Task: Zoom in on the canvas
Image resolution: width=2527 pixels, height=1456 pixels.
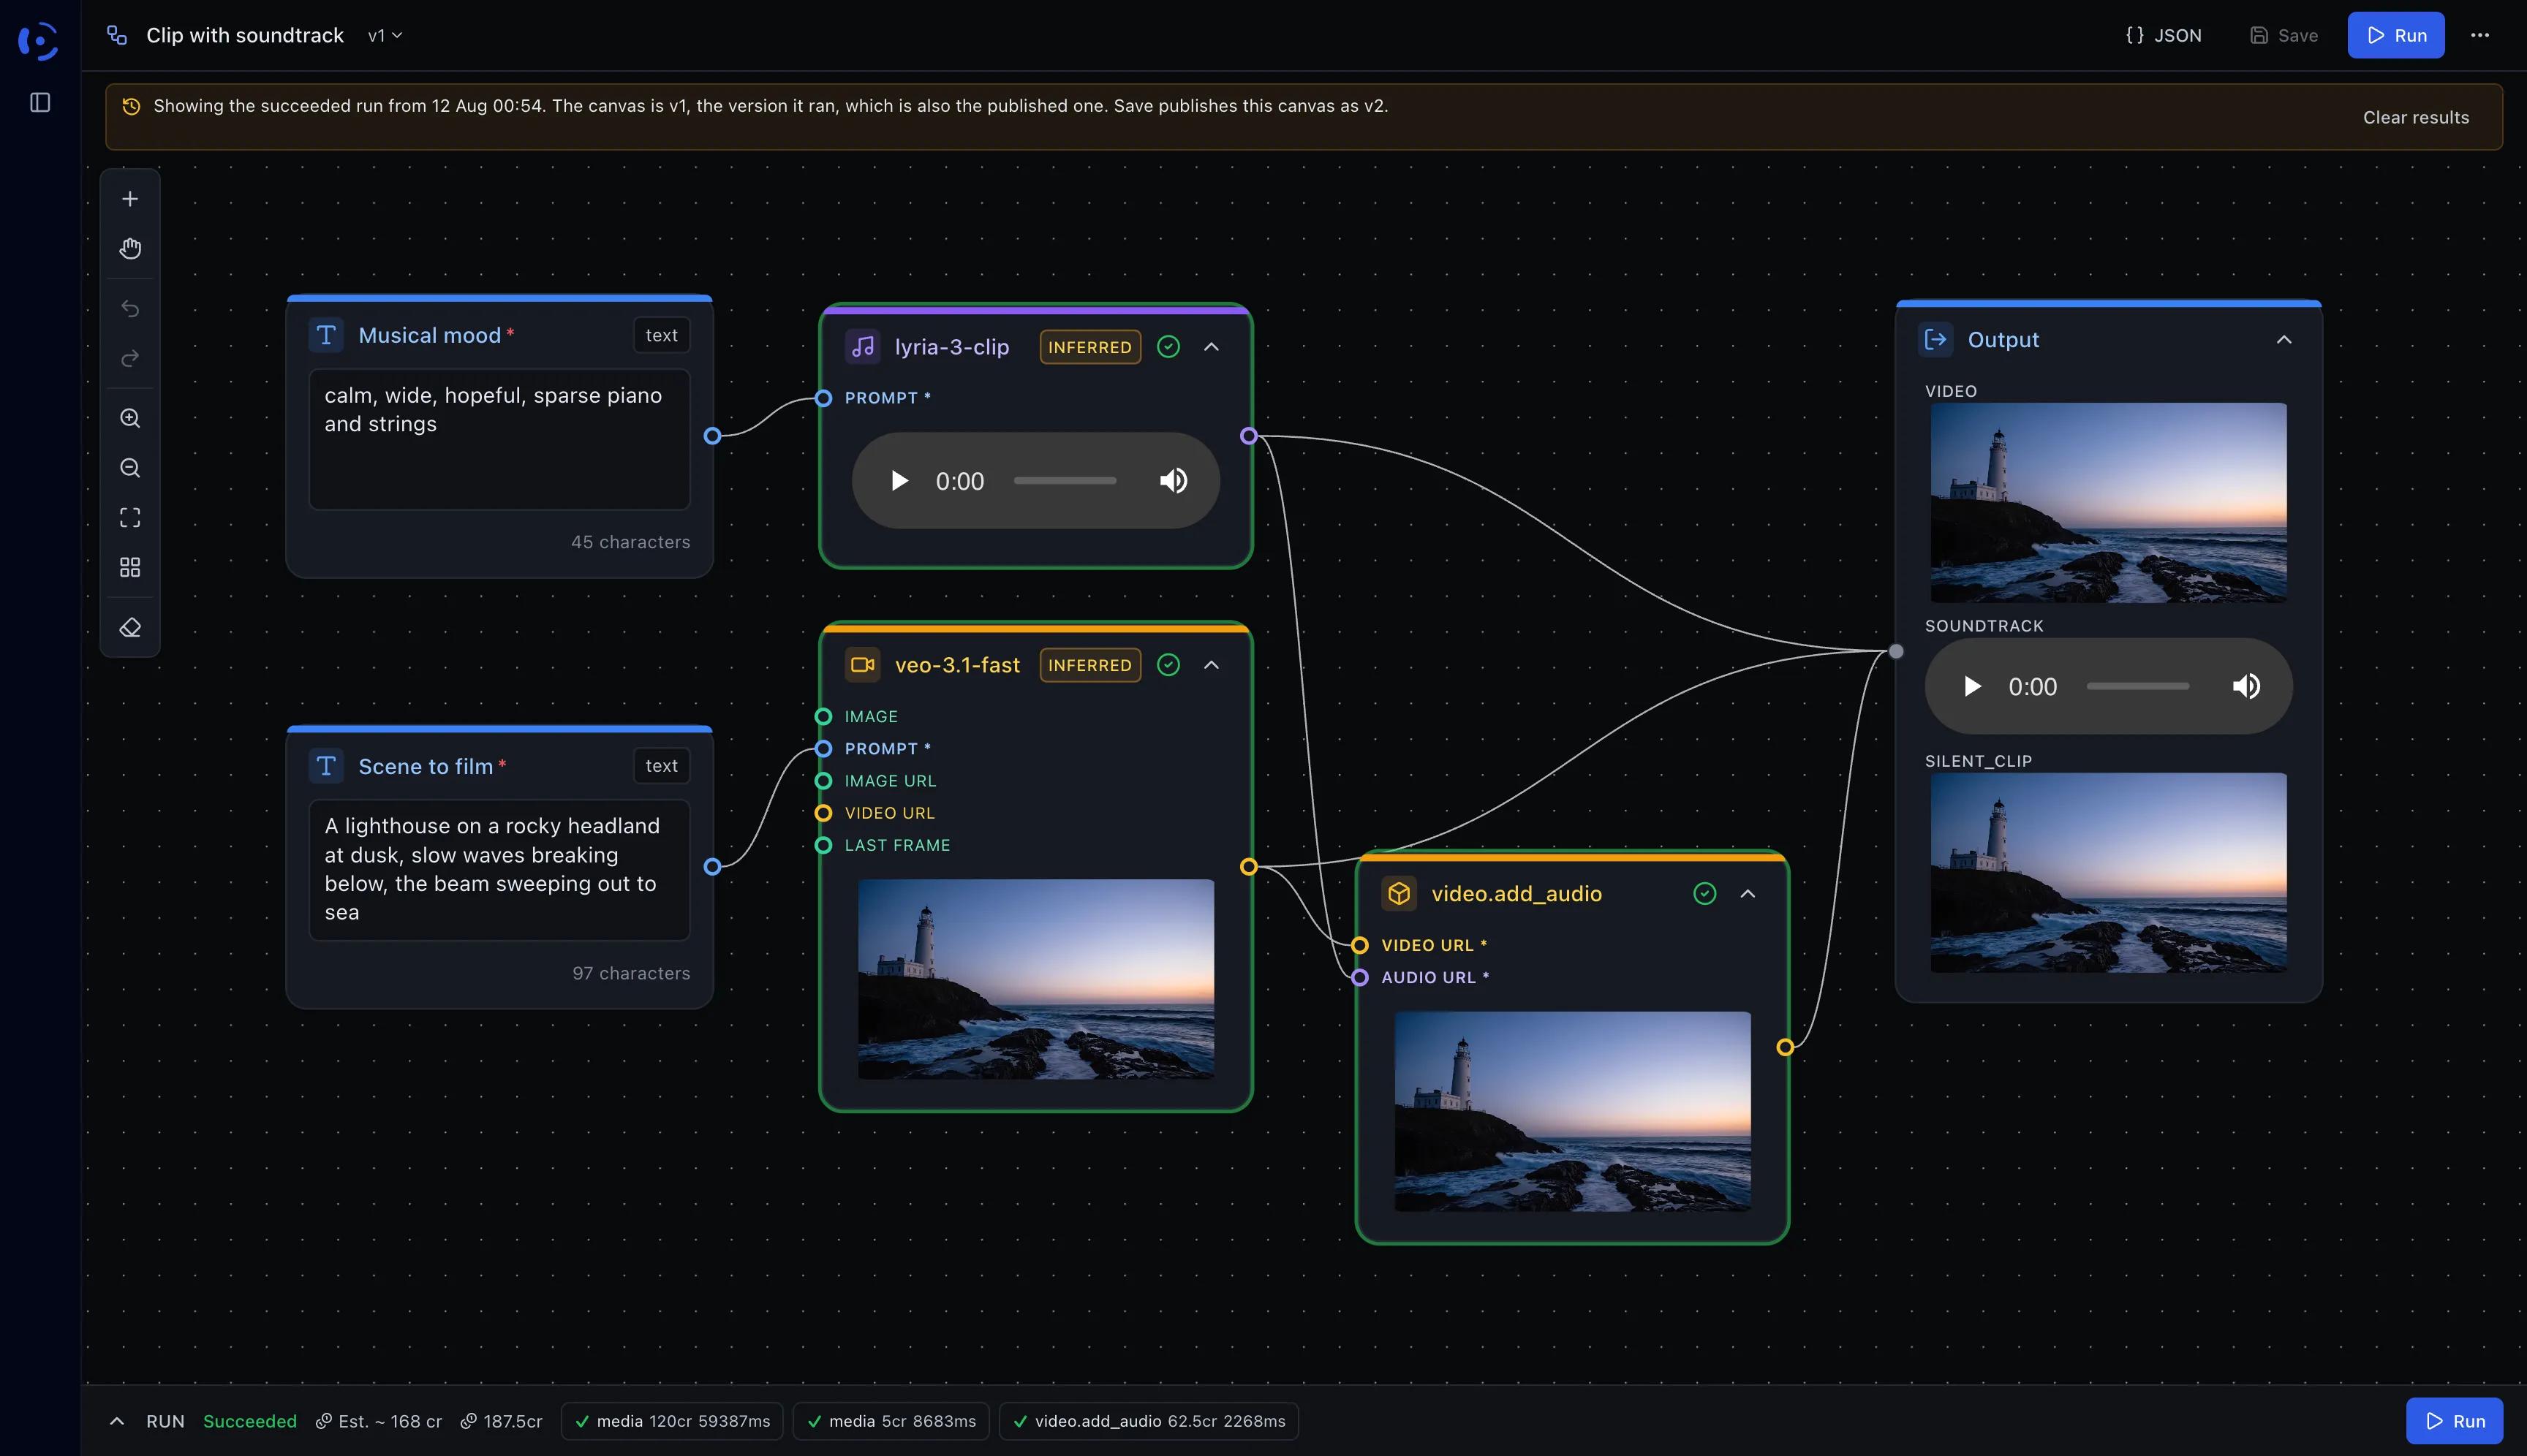Action: pyautogui.click(x=130, y=418)
